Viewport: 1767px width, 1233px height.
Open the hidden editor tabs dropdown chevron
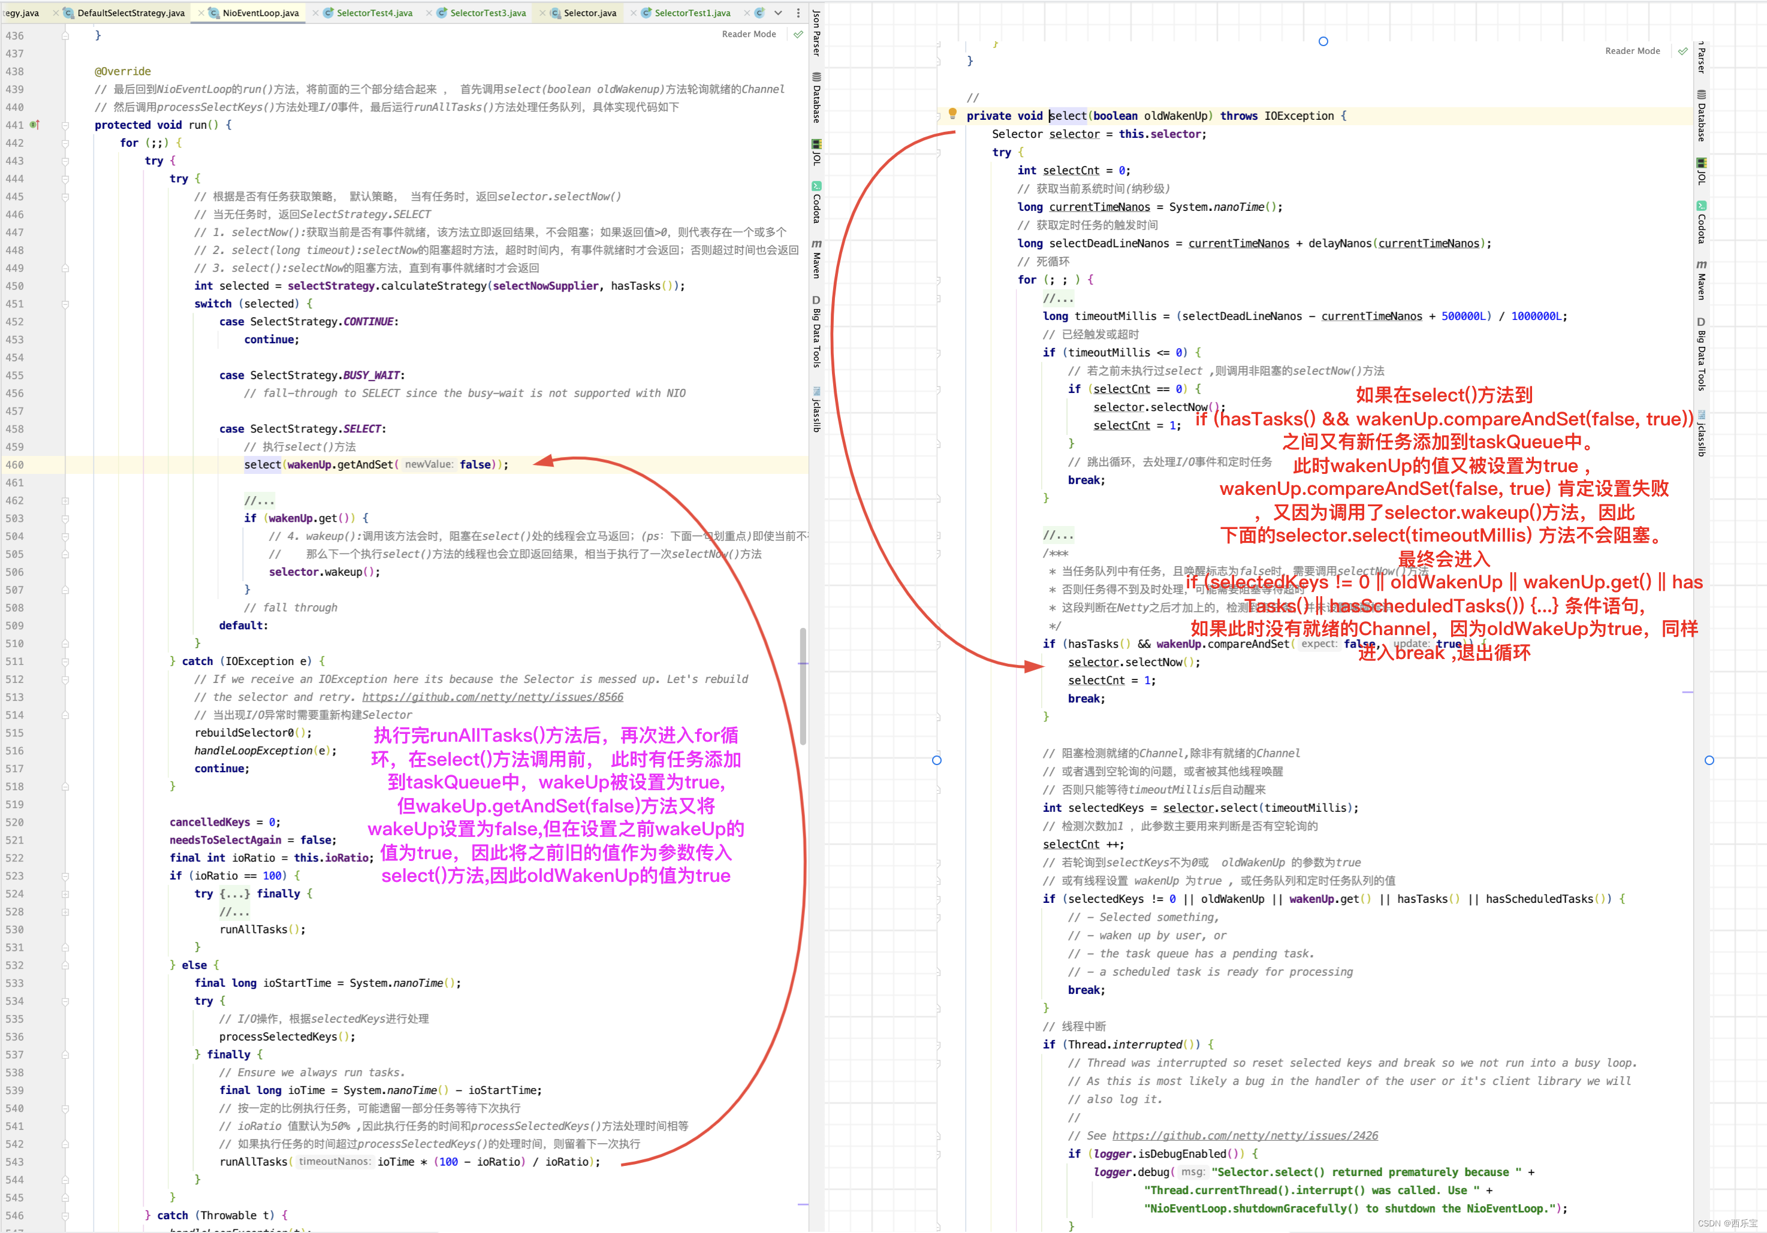(778, 13)
